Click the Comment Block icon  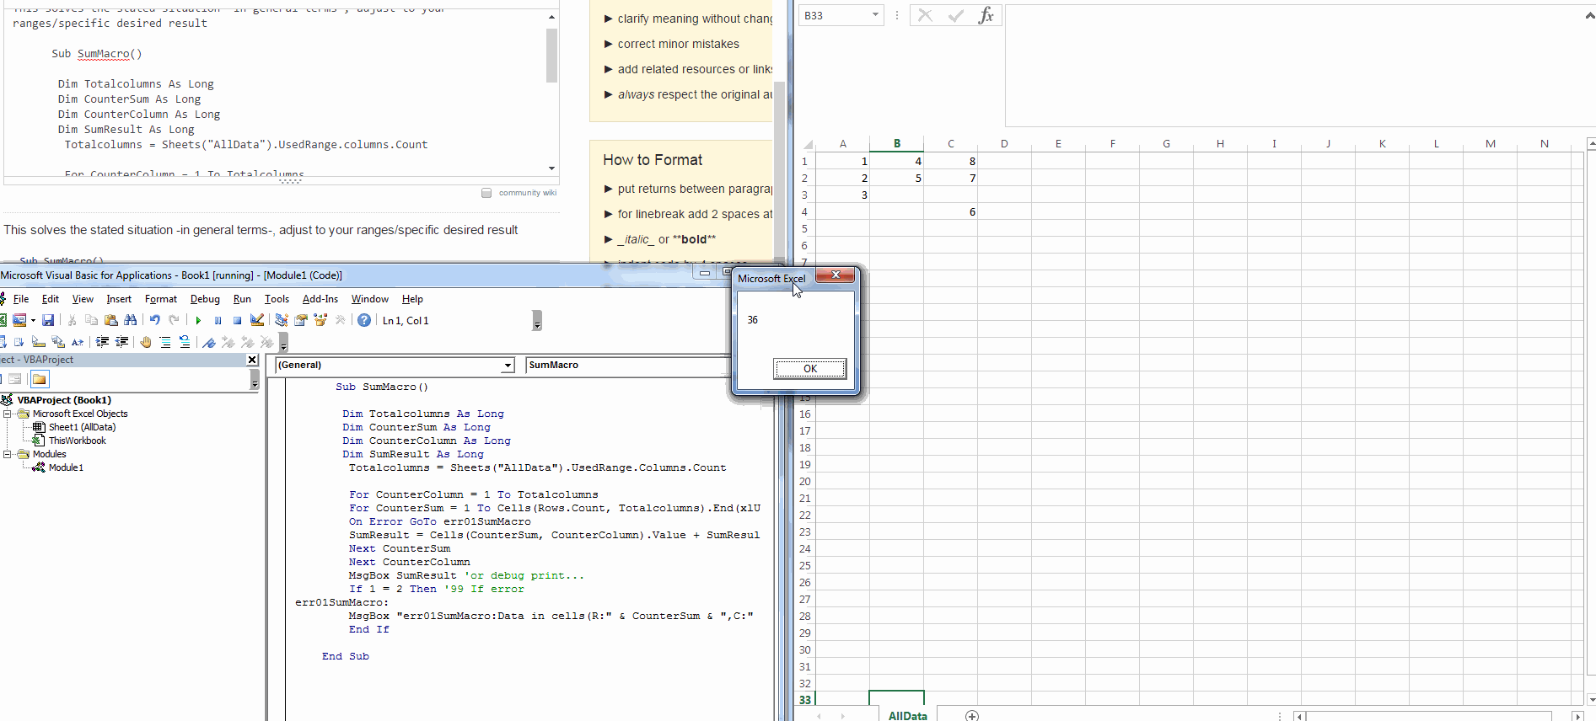pyautogui.click(x=165, y=342)
